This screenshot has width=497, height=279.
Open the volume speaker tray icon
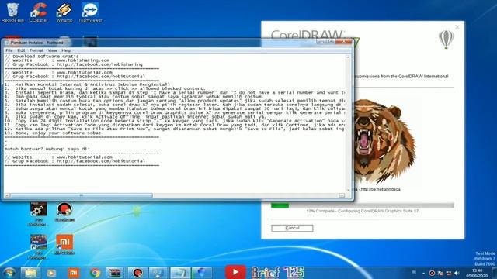point(457,273)
